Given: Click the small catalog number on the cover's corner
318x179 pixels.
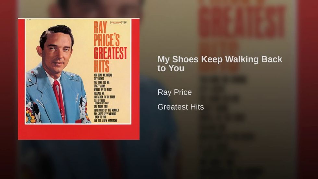Looking at the screenshot, I should 29,20.
